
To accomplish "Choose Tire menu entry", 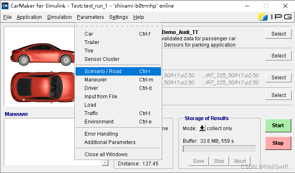I will [x=118, y=50].
